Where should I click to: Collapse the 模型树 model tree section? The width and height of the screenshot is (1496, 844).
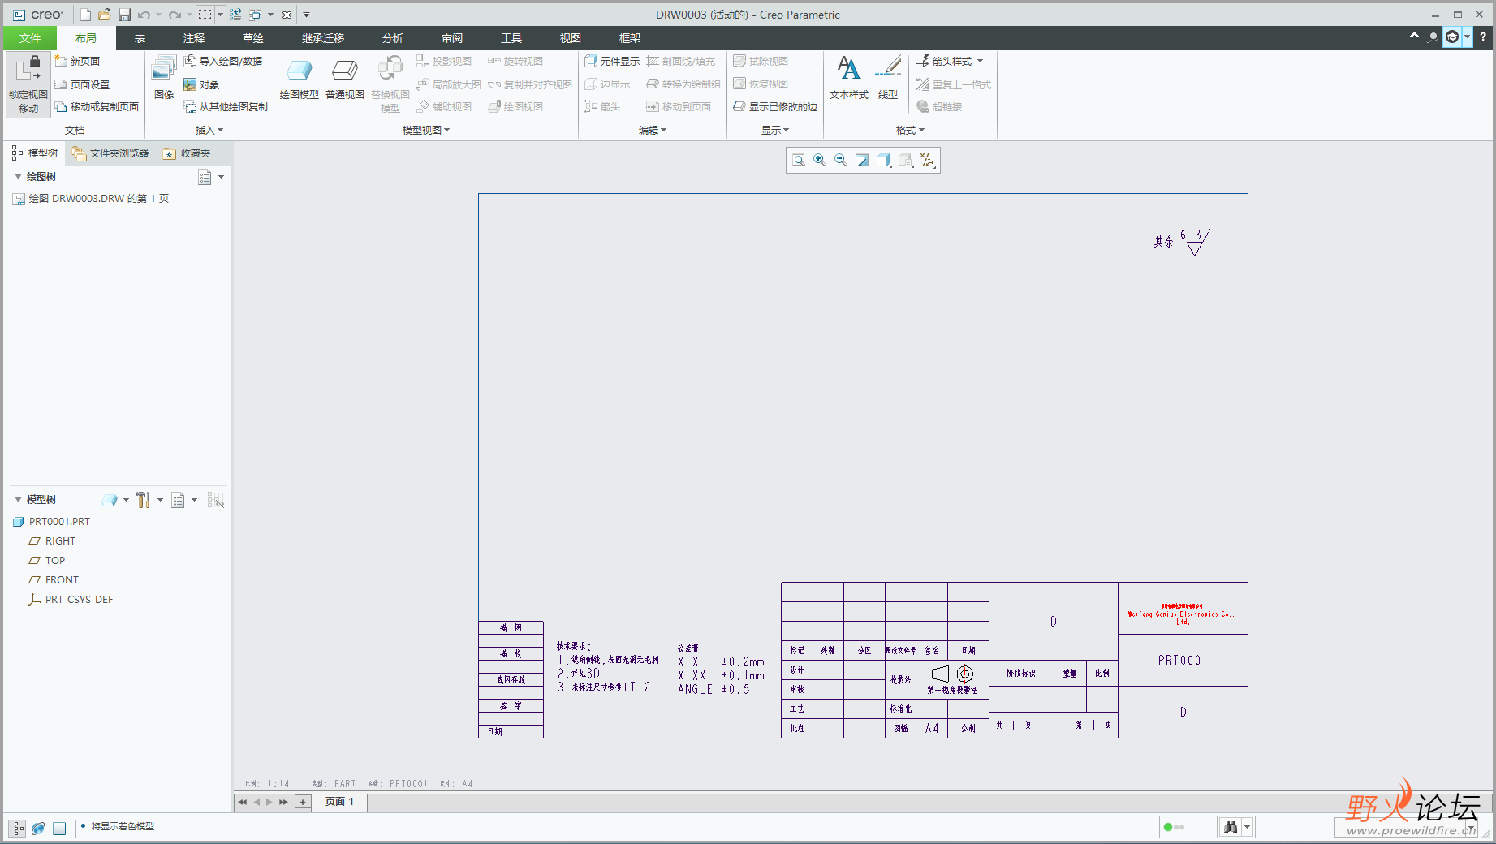tap(18, 499)
